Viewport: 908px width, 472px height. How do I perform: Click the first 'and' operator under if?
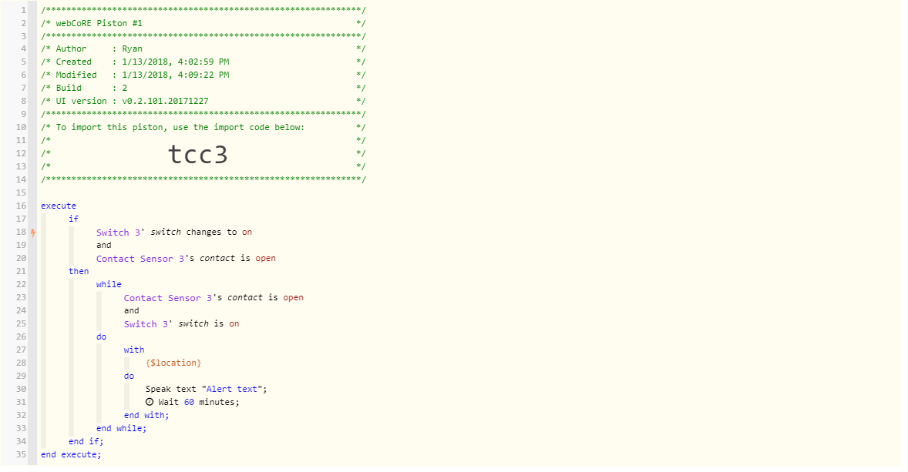point(103,245)
